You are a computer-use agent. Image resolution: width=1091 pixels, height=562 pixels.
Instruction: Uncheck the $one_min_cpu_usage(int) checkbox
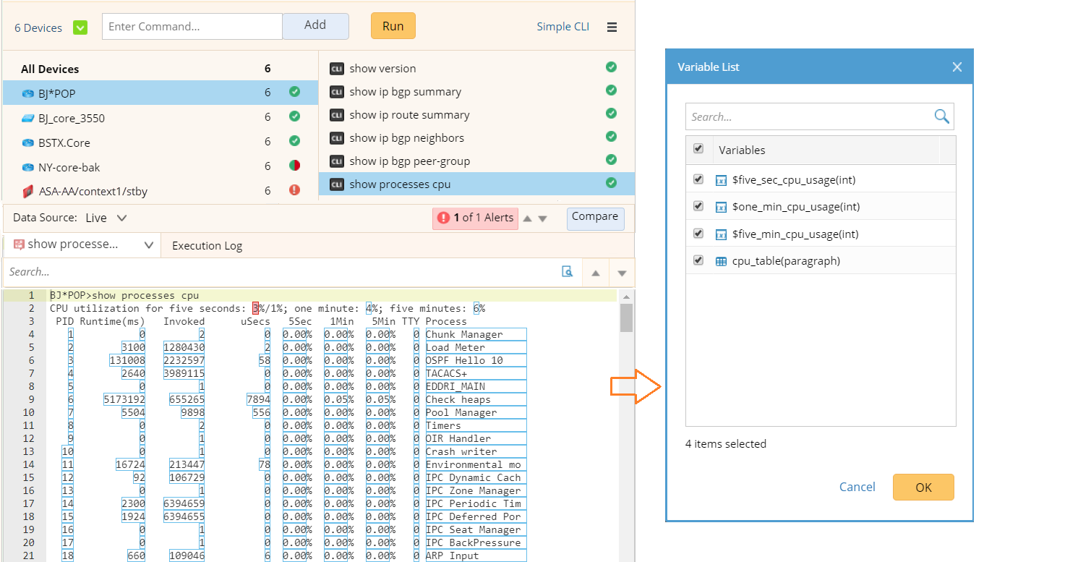pos(698,206)
